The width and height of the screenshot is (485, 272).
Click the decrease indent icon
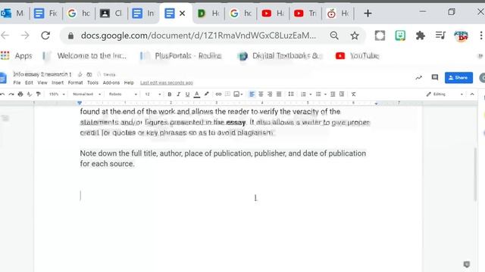(x=333, y=94)
